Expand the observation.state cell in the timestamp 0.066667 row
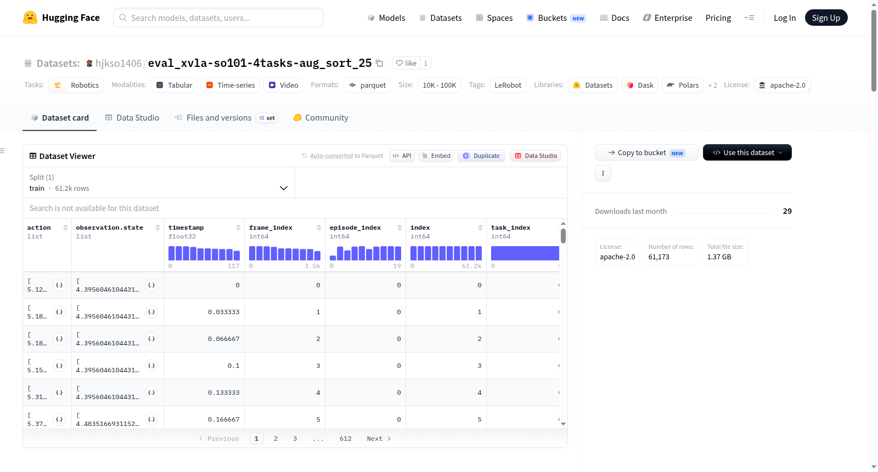The width and height of the screenshot is (878, 472). coord(151,339)
